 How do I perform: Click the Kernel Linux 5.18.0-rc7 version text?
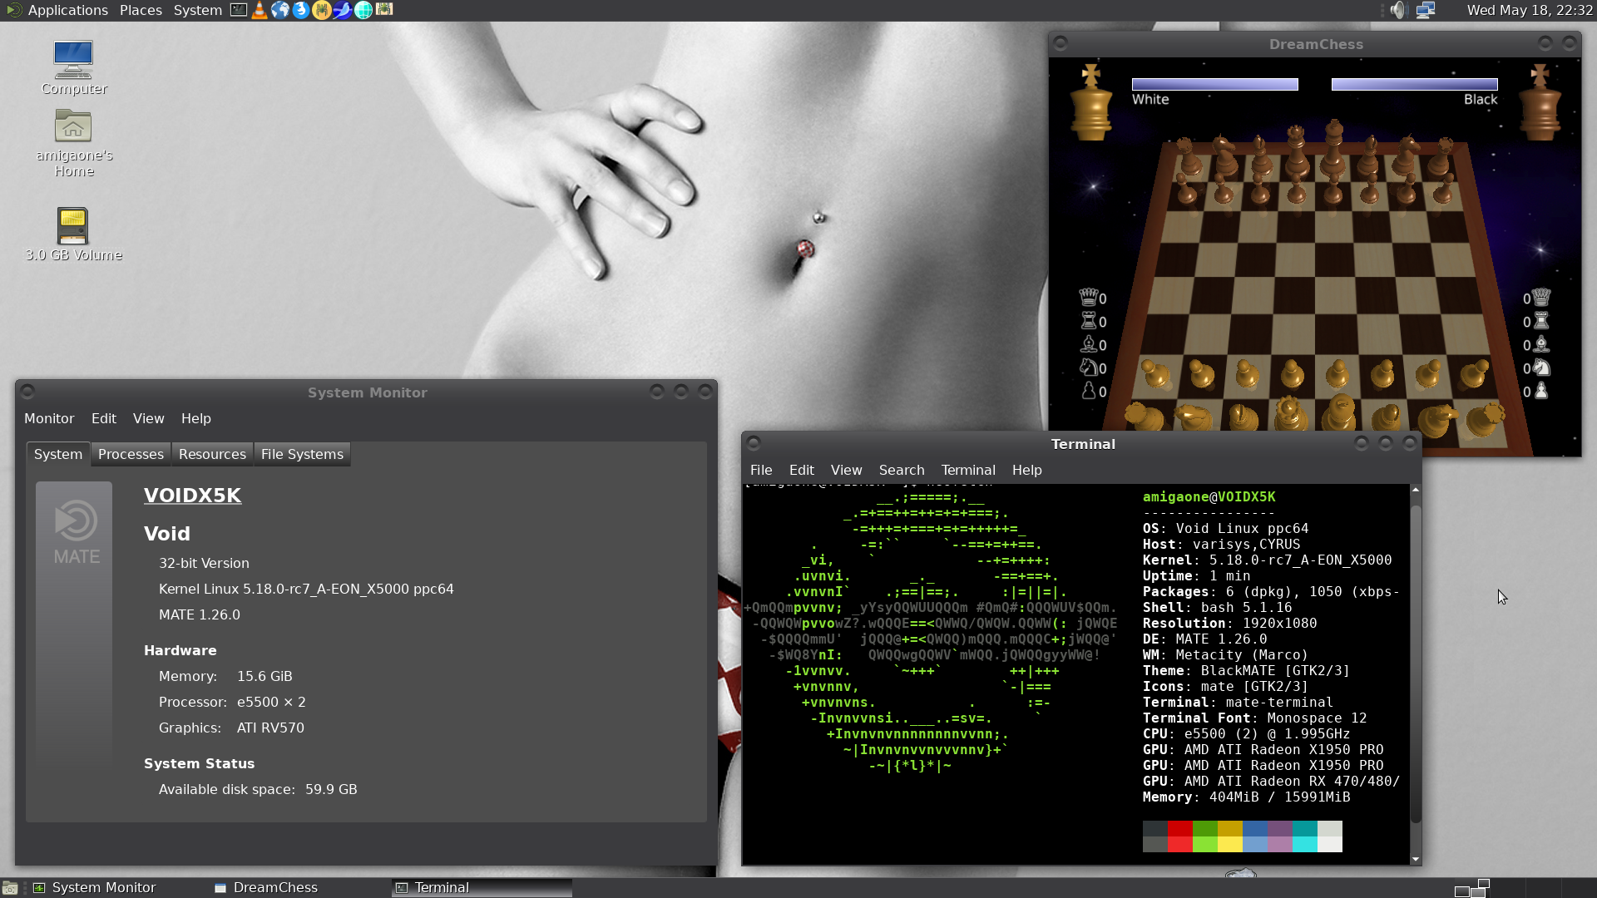point(306,589)
